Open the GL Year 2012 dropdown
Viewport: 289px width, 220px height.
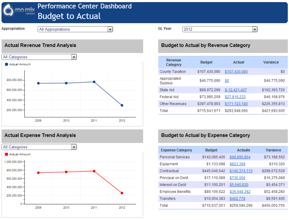(220, 29)
